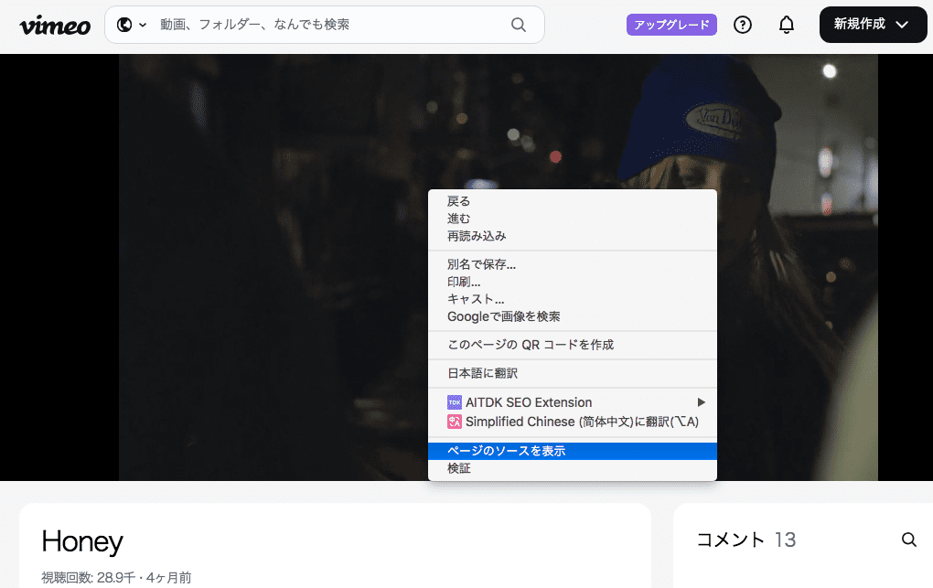The height and width of the screenshot is (588, 933).
Task: Choose 再読み込み from context menu
Action: point(477,236)
